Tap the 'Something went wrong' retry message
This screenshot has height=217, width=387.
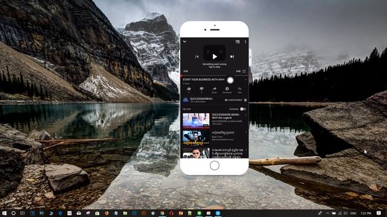(x=214, y=66)
